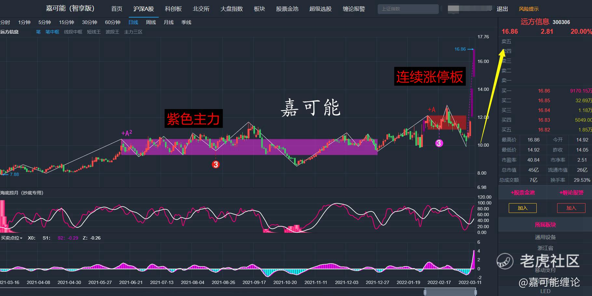Click the red +A marker on chart
The width and height of the screenshot is (592, 296).
(431, 110)
